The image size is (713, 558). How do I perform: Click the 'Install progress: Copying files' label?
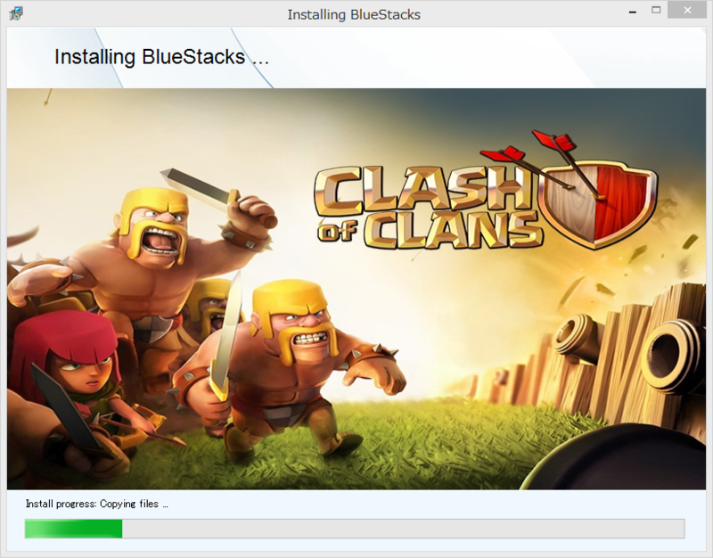(96, 504)
